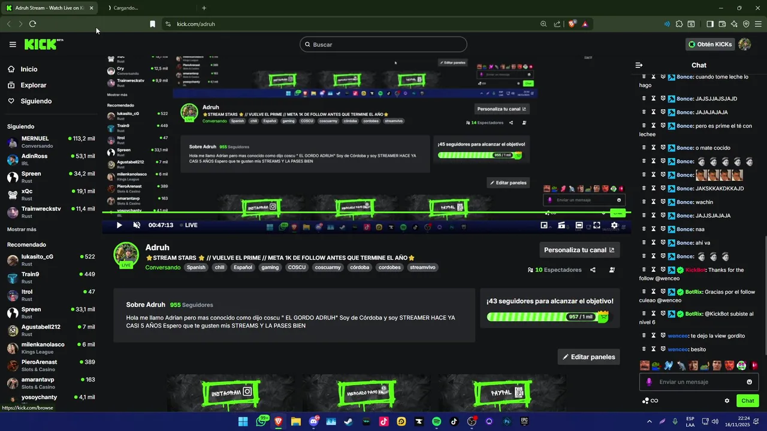
Task: Click the player's green progress bar
Action: click(x=366, y=213)
